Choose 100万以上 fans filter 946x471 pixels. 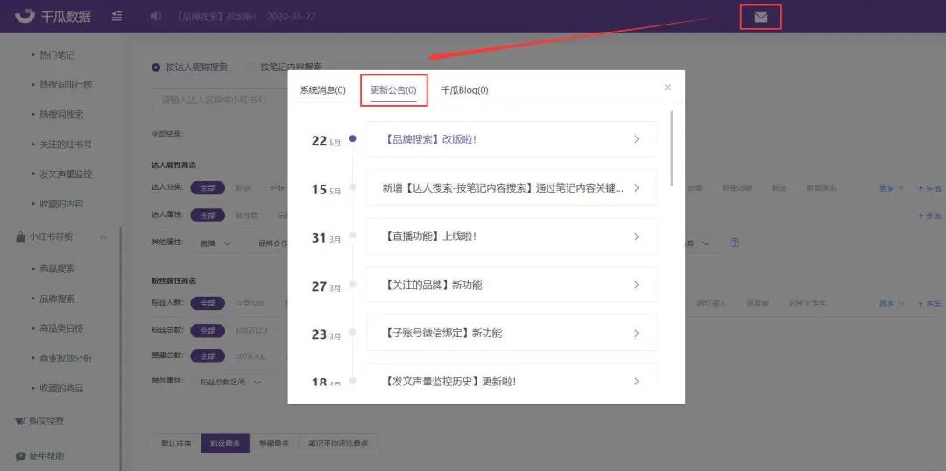(252, 330)
